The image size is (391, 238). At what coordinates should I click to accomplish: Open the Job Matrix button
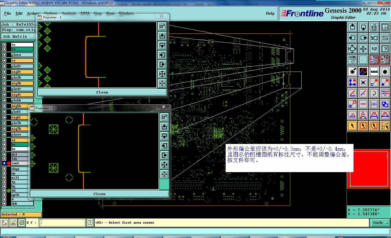point(18,36)
